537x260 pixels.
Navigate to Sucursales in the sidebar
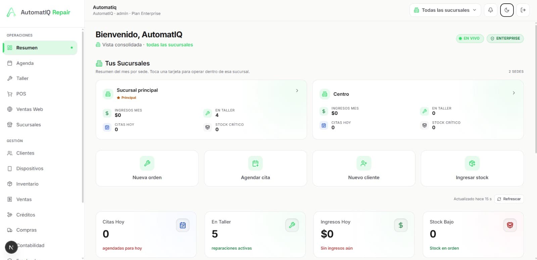(40, 125)
